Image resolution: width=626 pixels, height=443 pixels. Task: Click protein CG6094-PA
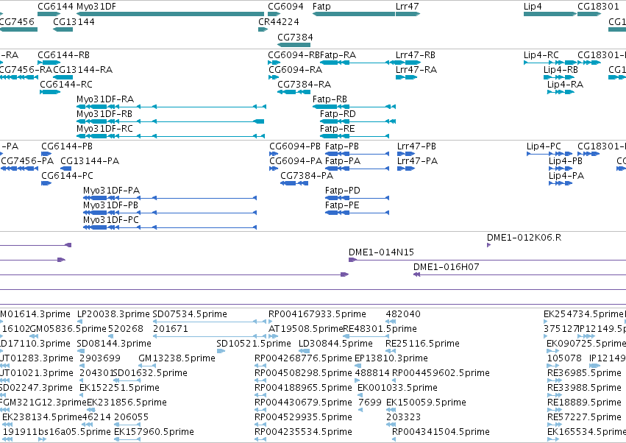[x=274, y=169]
